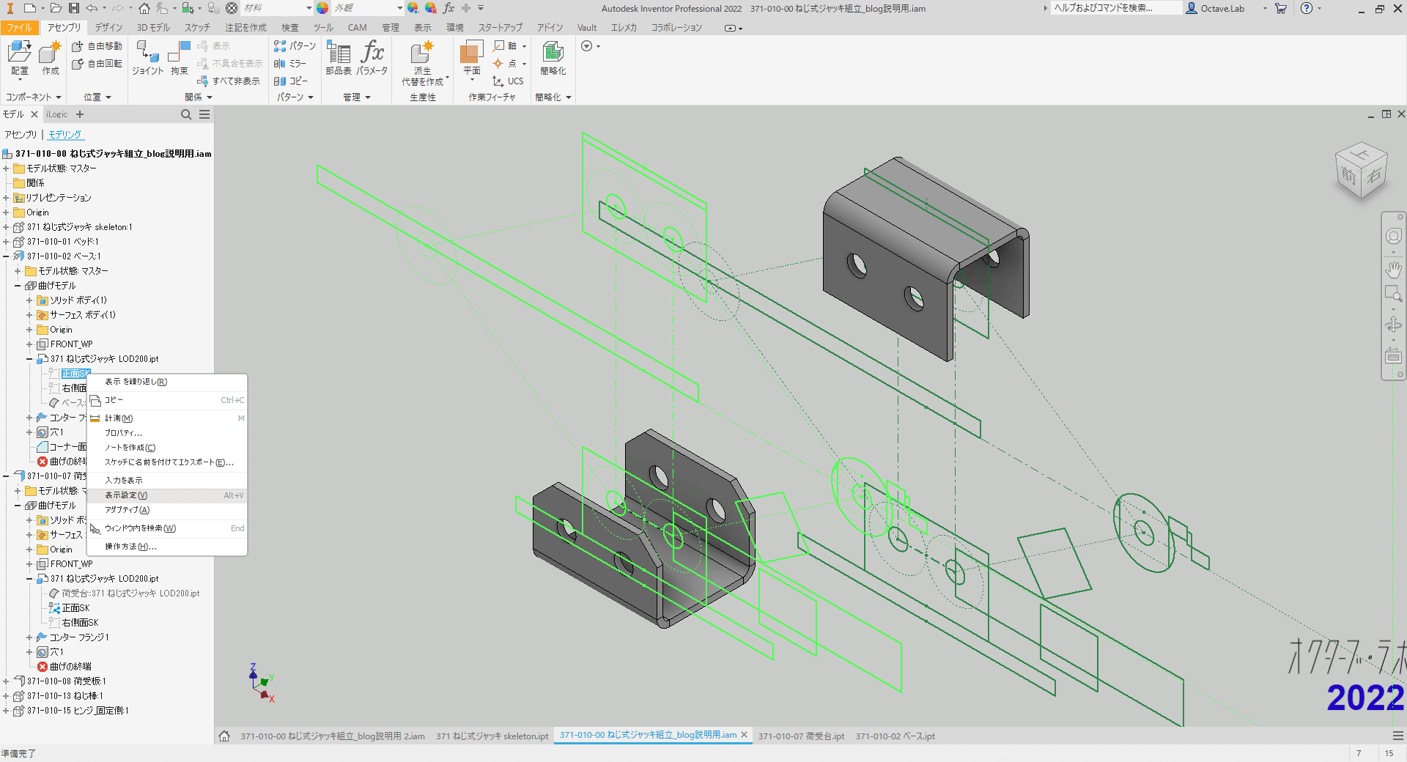This screenshot has width=1407, height=762.
Task: Choose 操作方法(H)... in the context menu
Action: point(167,547)
